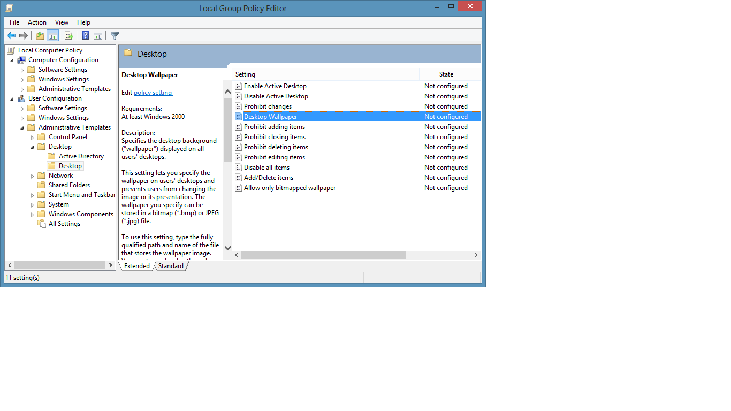Image resolution: width=731 pixels, height=411 pixels.
Task: Click the policy icon beside Prohibit closing items
Action: click(x=239, y=137)
